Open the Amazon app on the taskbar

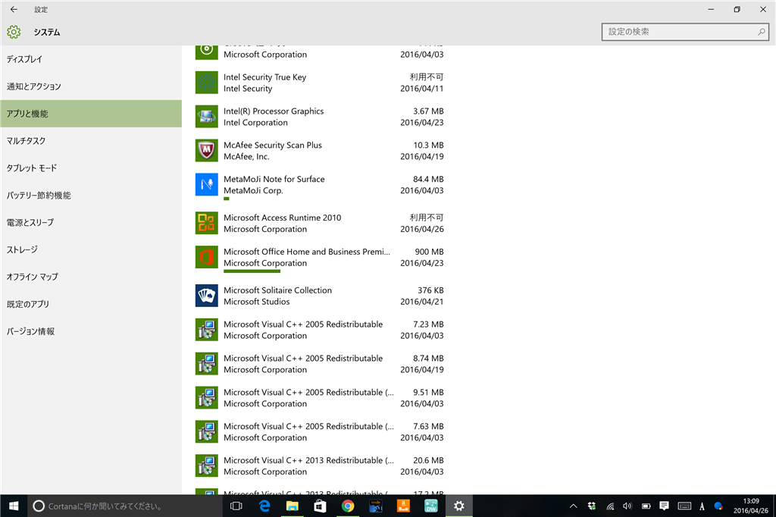[403, 506]
